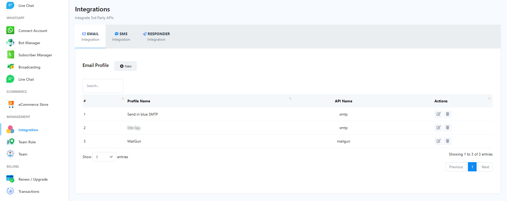Switch to SMS Integration tab
Screen dimensions: 507x201
[x=121, y=36]
